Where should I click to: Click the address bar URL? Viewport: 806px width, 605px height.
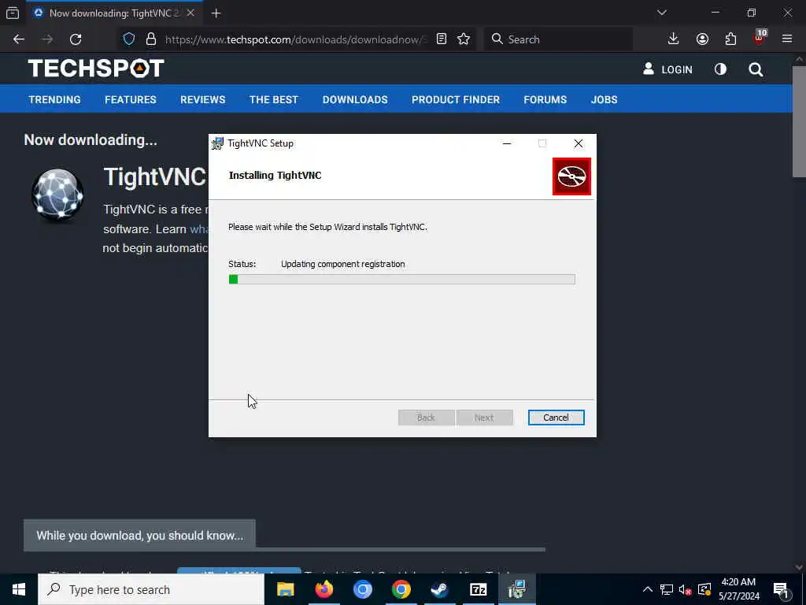296,39
